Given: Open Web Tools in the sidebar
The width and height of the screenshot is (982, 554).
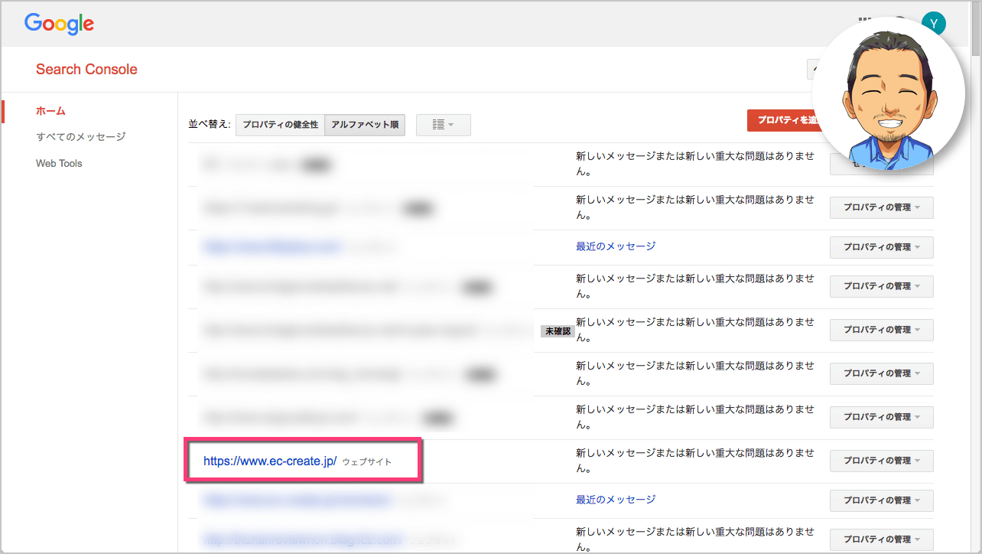Looking at the screenshot, I should coord(59,163).
